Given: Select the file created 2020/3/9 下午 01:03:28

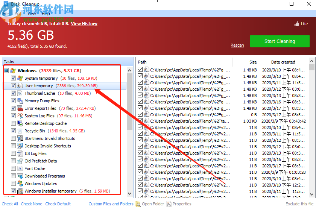Looking at the screenshot, I should coord(223,172).
